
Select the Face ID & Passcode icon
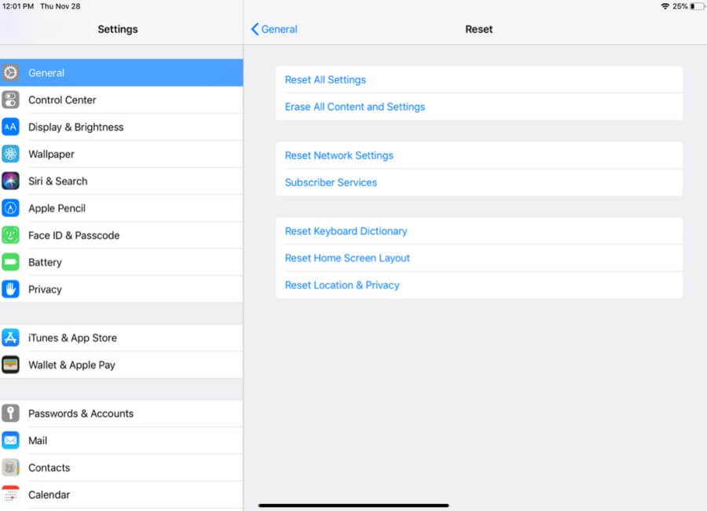tap(11, 235)
